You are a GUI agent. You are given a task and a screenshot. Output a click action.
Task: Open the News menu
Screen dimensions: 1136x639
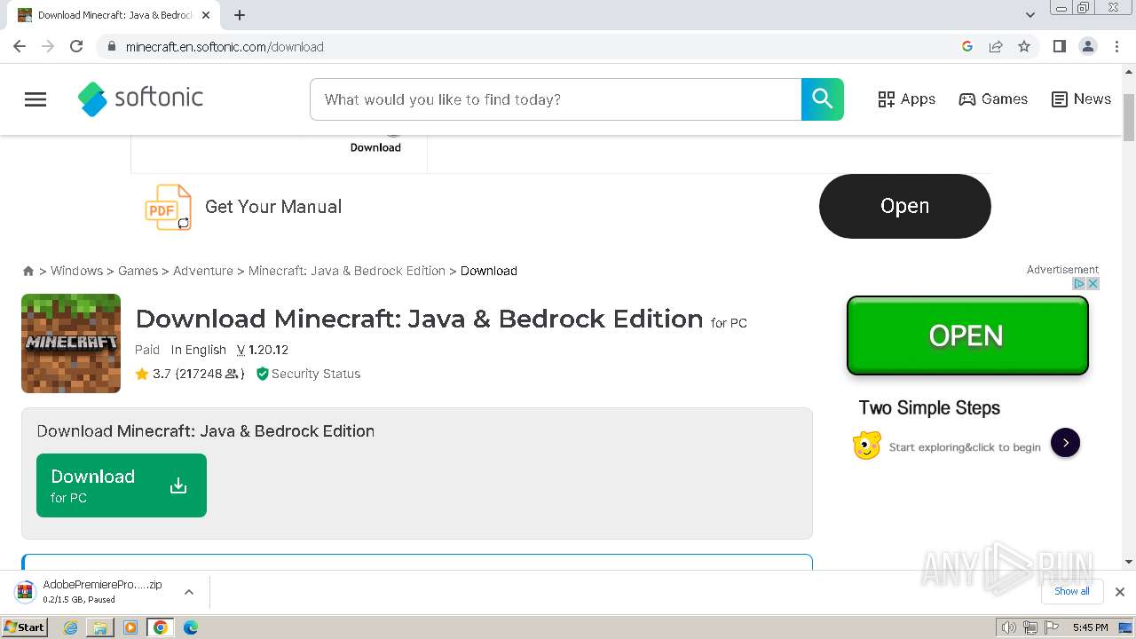click(1081, 99)
